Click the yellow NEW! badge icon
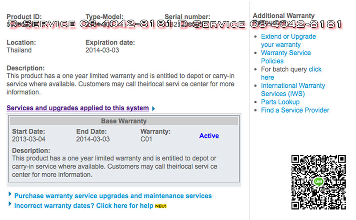The image size is (356, 220). point(160,206)
